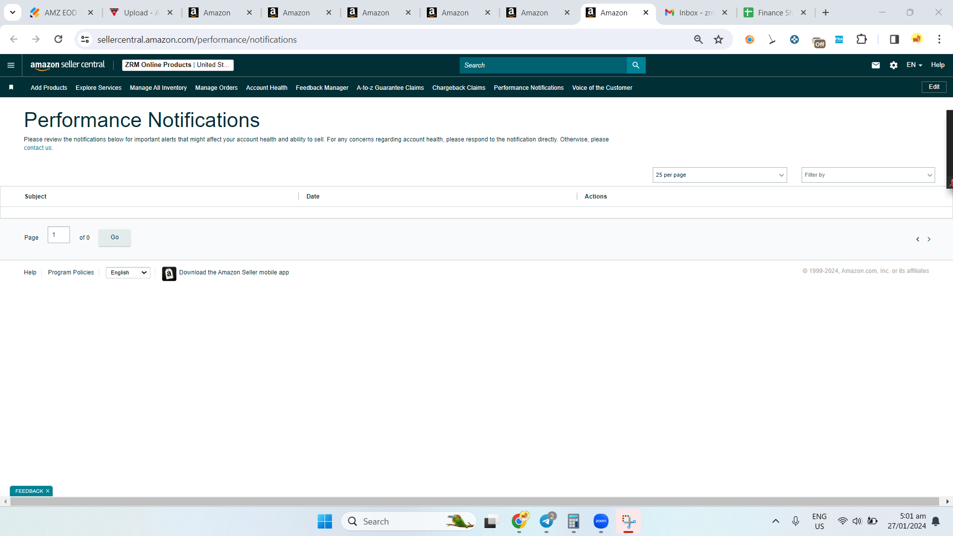Open the Seller Central hamburger menu
Screen dimensions: 953x536
coord(11,65)
